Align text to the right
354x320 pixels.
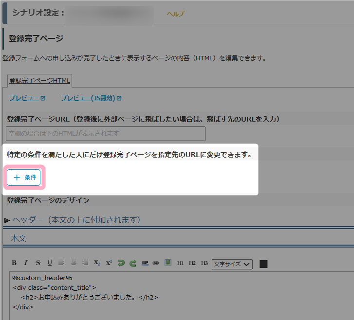click(x=85, y=263)
